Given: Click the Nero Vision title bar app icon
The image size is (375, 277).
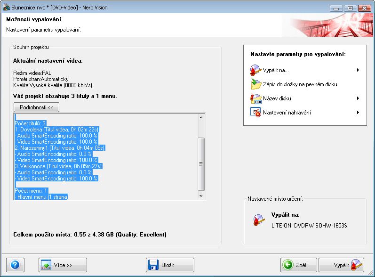Looking at the screenshot, I should (6, 8).
